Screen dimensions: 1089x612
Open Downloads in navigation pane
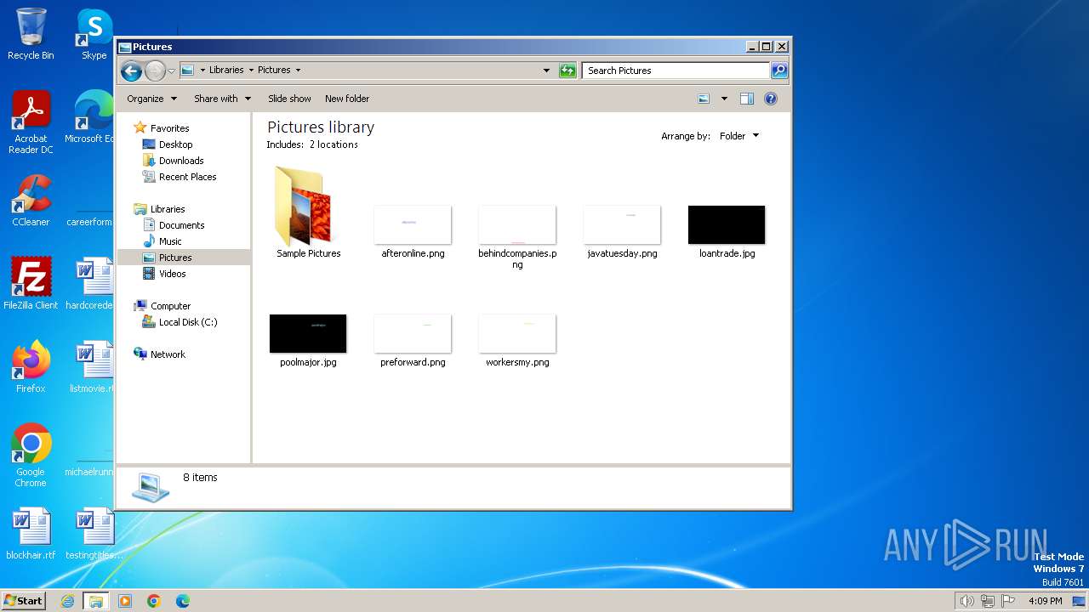pos(181,161)
